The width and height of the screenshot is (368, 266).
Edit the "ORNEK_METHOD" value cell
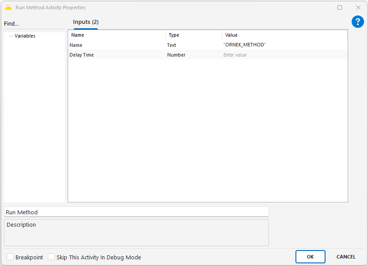[283, 45]
